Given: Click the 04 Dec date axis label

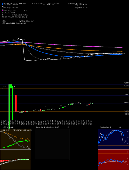Looking at the screenshot, I should (x=92, y=122).
